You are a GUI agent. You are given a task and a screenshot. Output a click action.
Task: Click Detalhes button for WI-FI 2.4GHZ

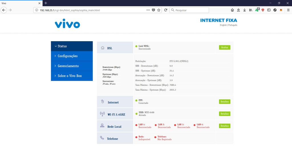point(224,114)
